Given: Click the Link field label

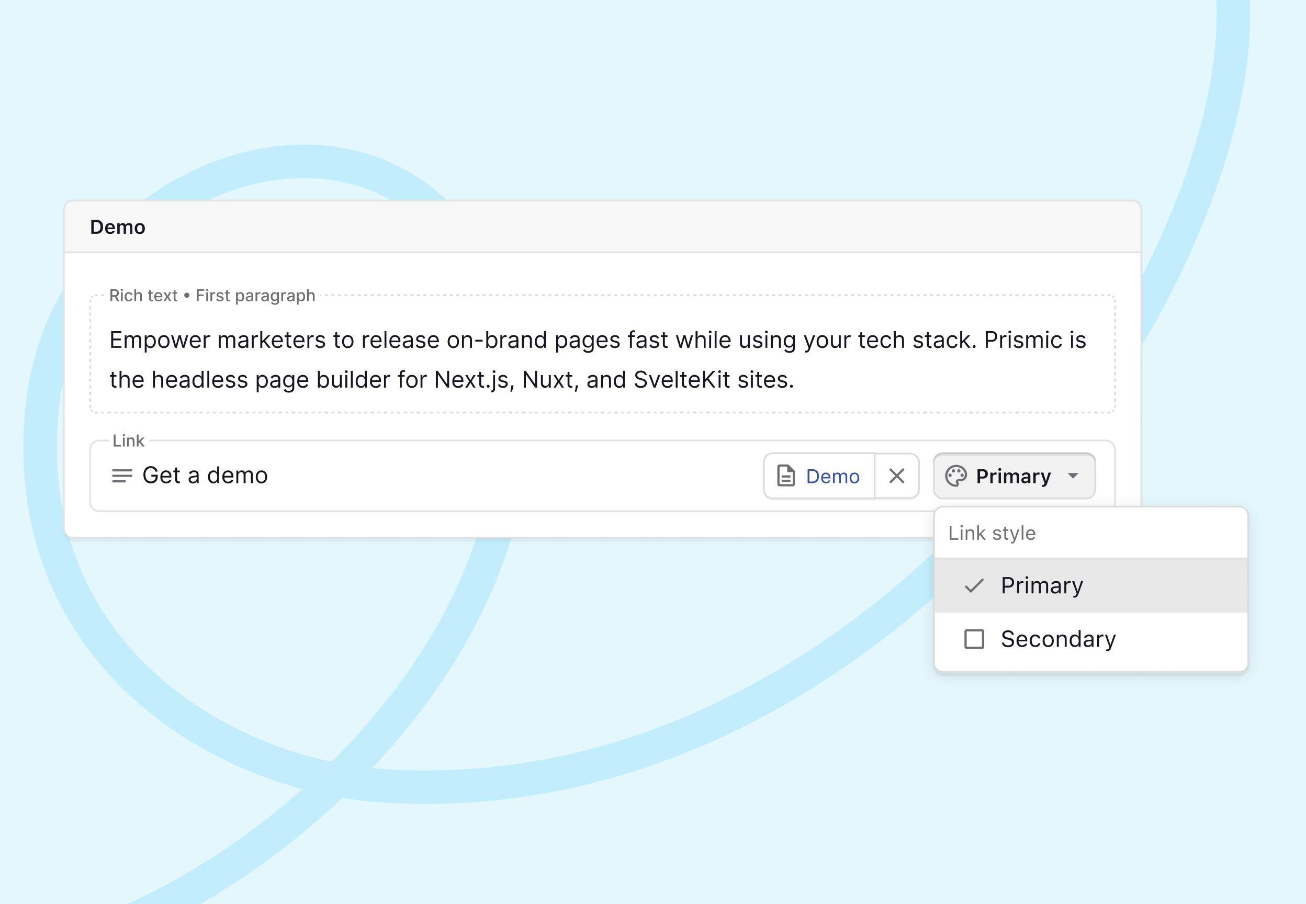Looking at the screenshot, I should [x=128, y=440].
